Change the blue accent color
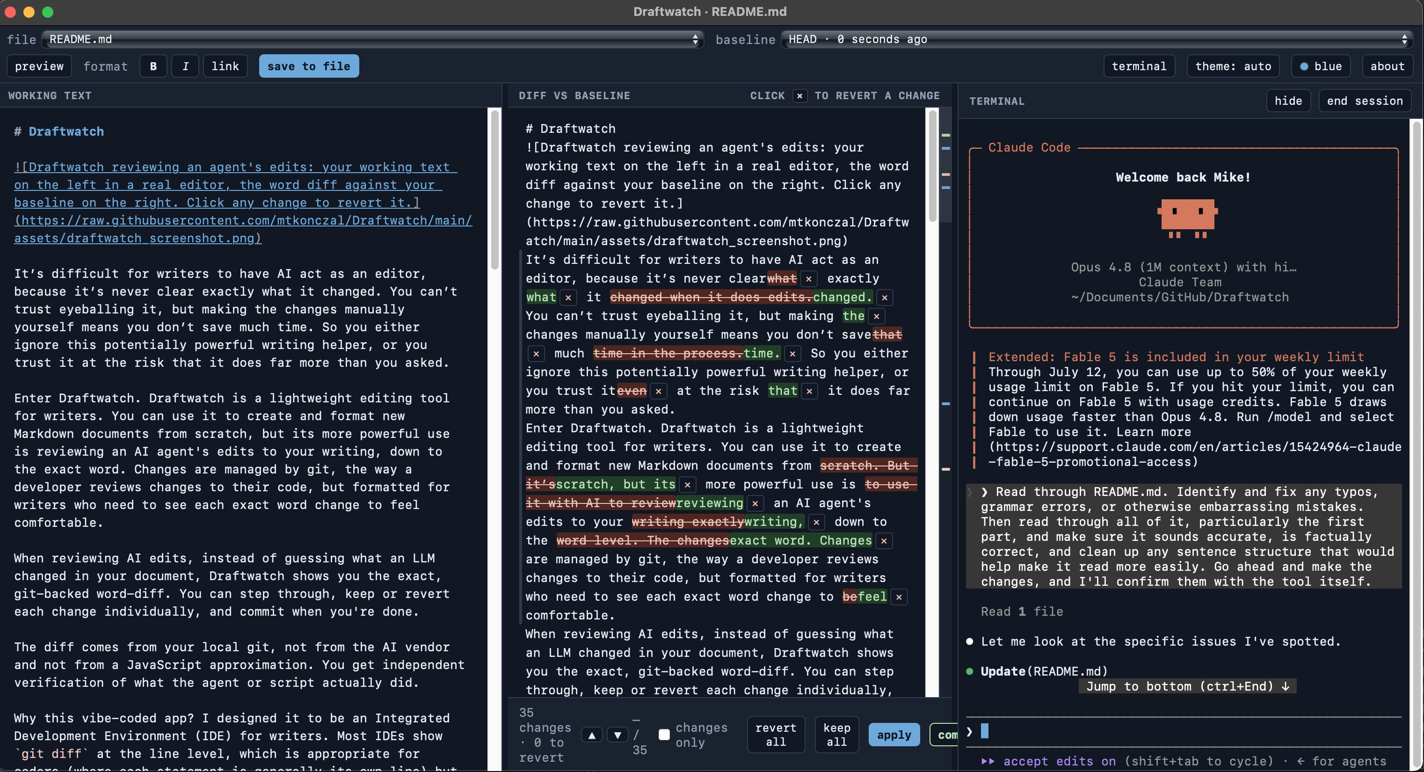The image size is (1424, 772). tap(1321, 66)
